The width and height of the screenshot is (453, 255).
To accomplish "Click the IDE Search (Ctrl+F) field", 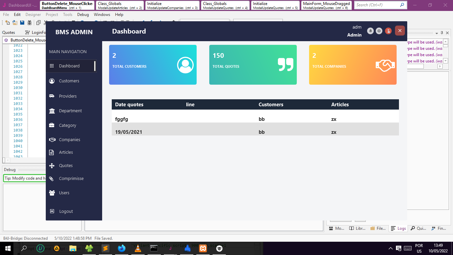I will point(380,5).
